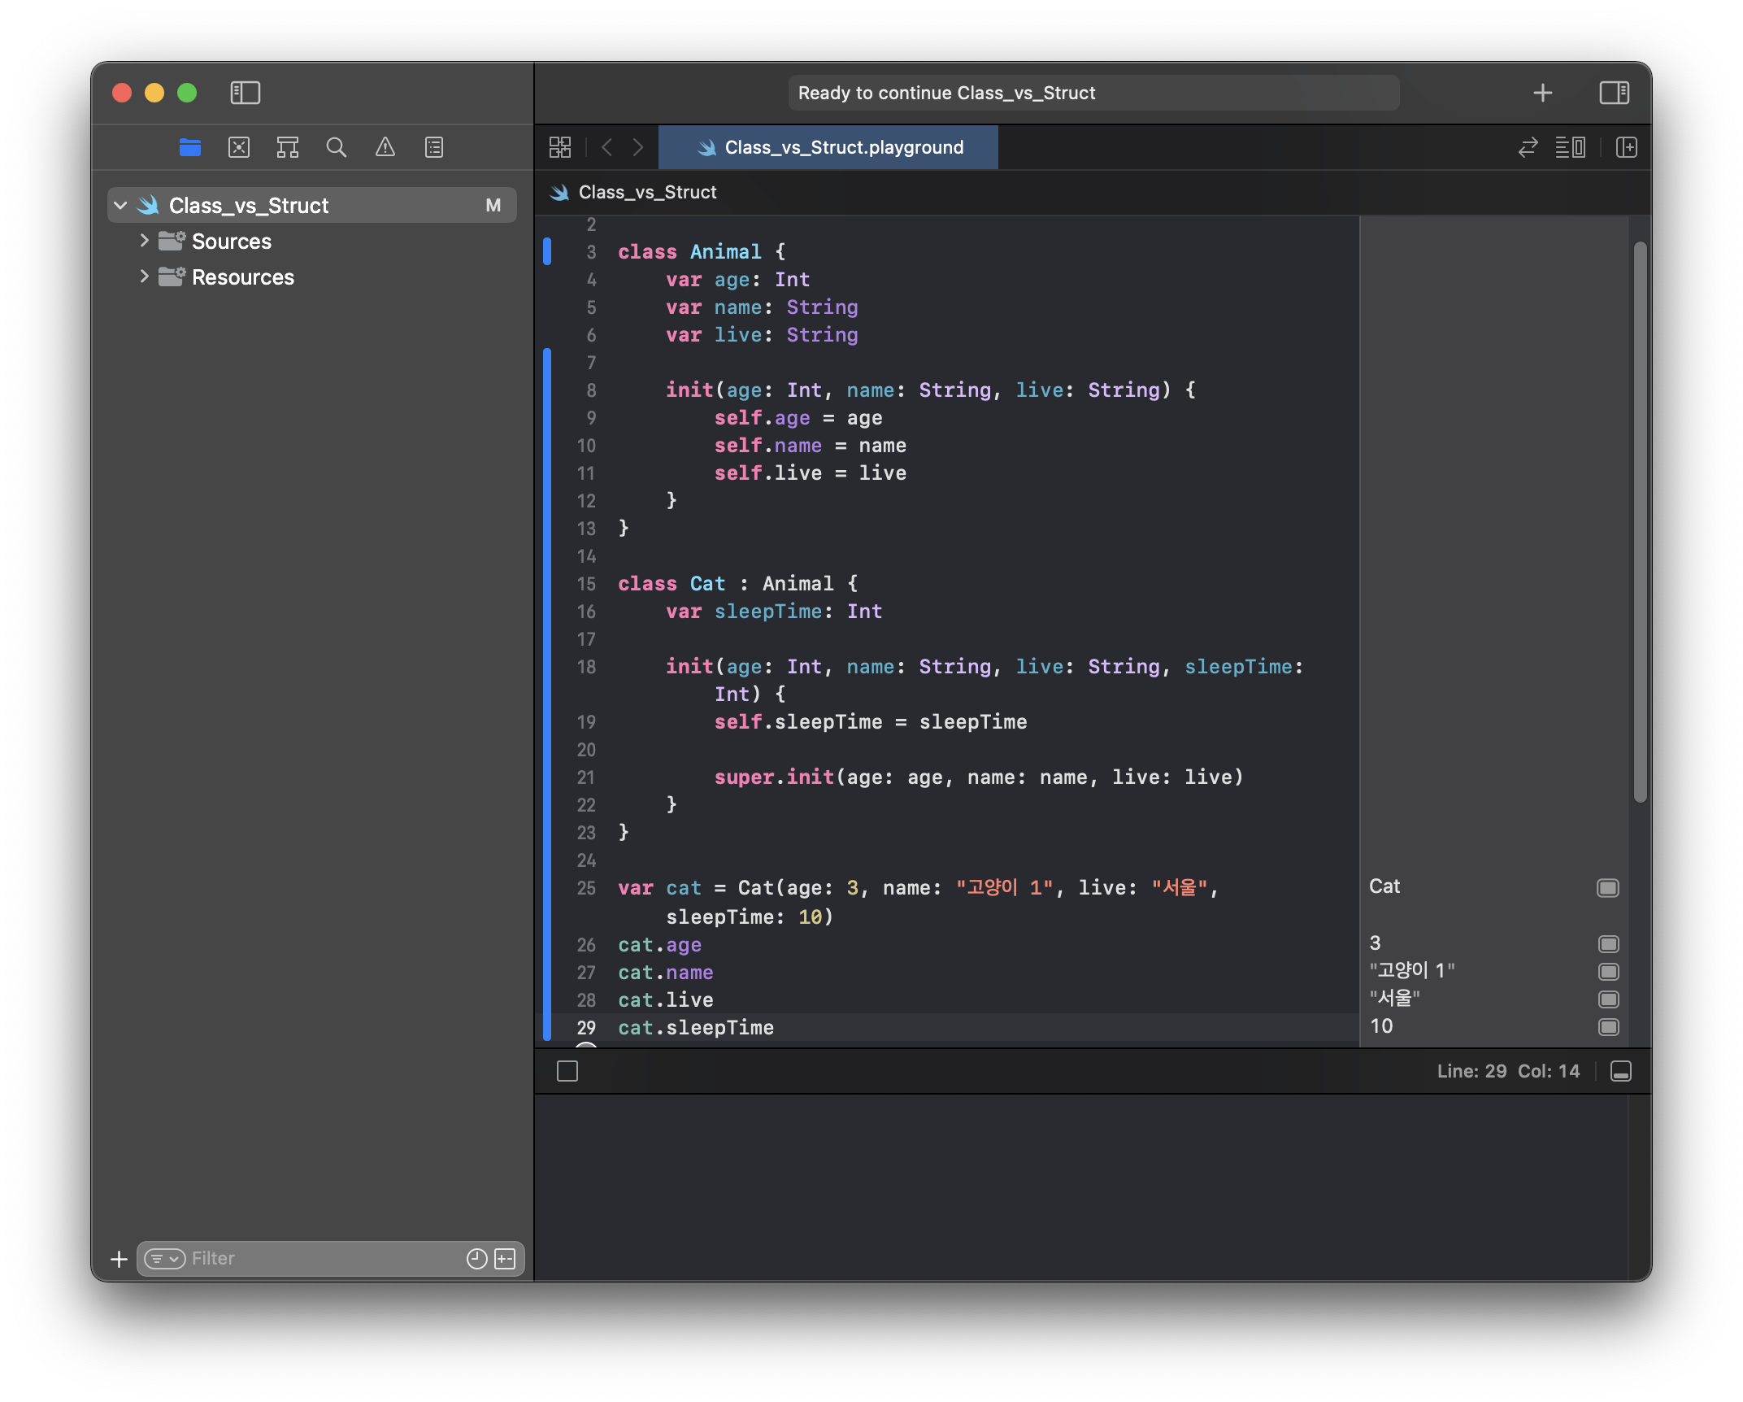The height and width of the screenshot is (1402, 1743).
Task: Open the issue navigator warning icon
Action: click(x=385, y=147)
